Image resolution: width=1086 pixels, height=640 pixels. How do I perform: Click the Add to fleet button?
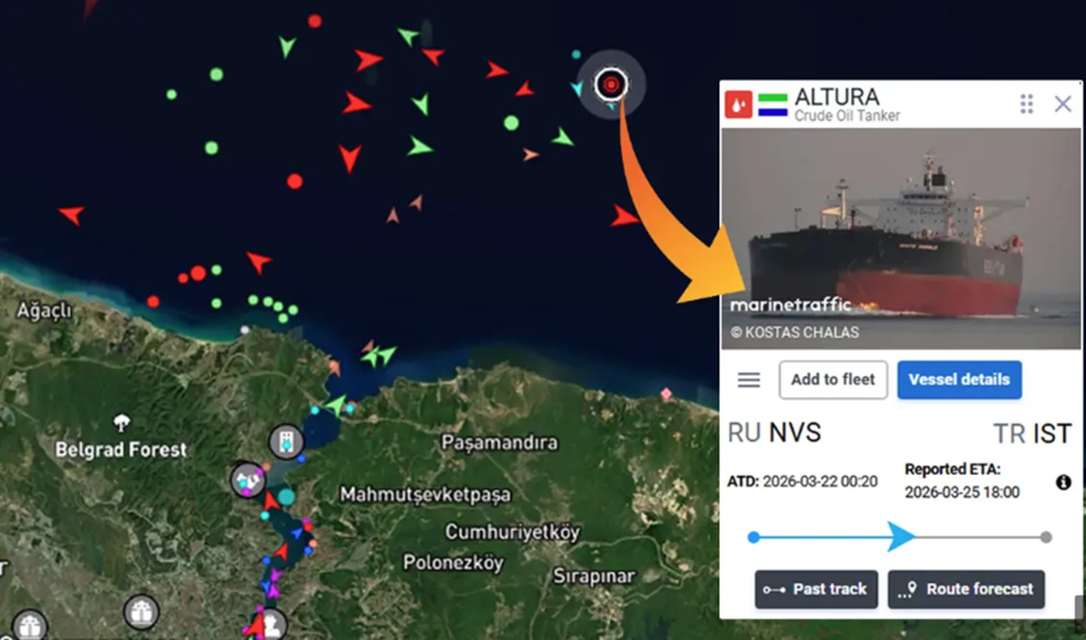click(x=833, y=380)
